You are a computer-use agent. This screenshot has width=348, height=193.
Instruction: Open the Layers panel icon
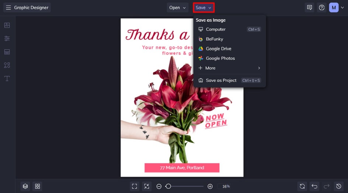[x=25, y=186]
